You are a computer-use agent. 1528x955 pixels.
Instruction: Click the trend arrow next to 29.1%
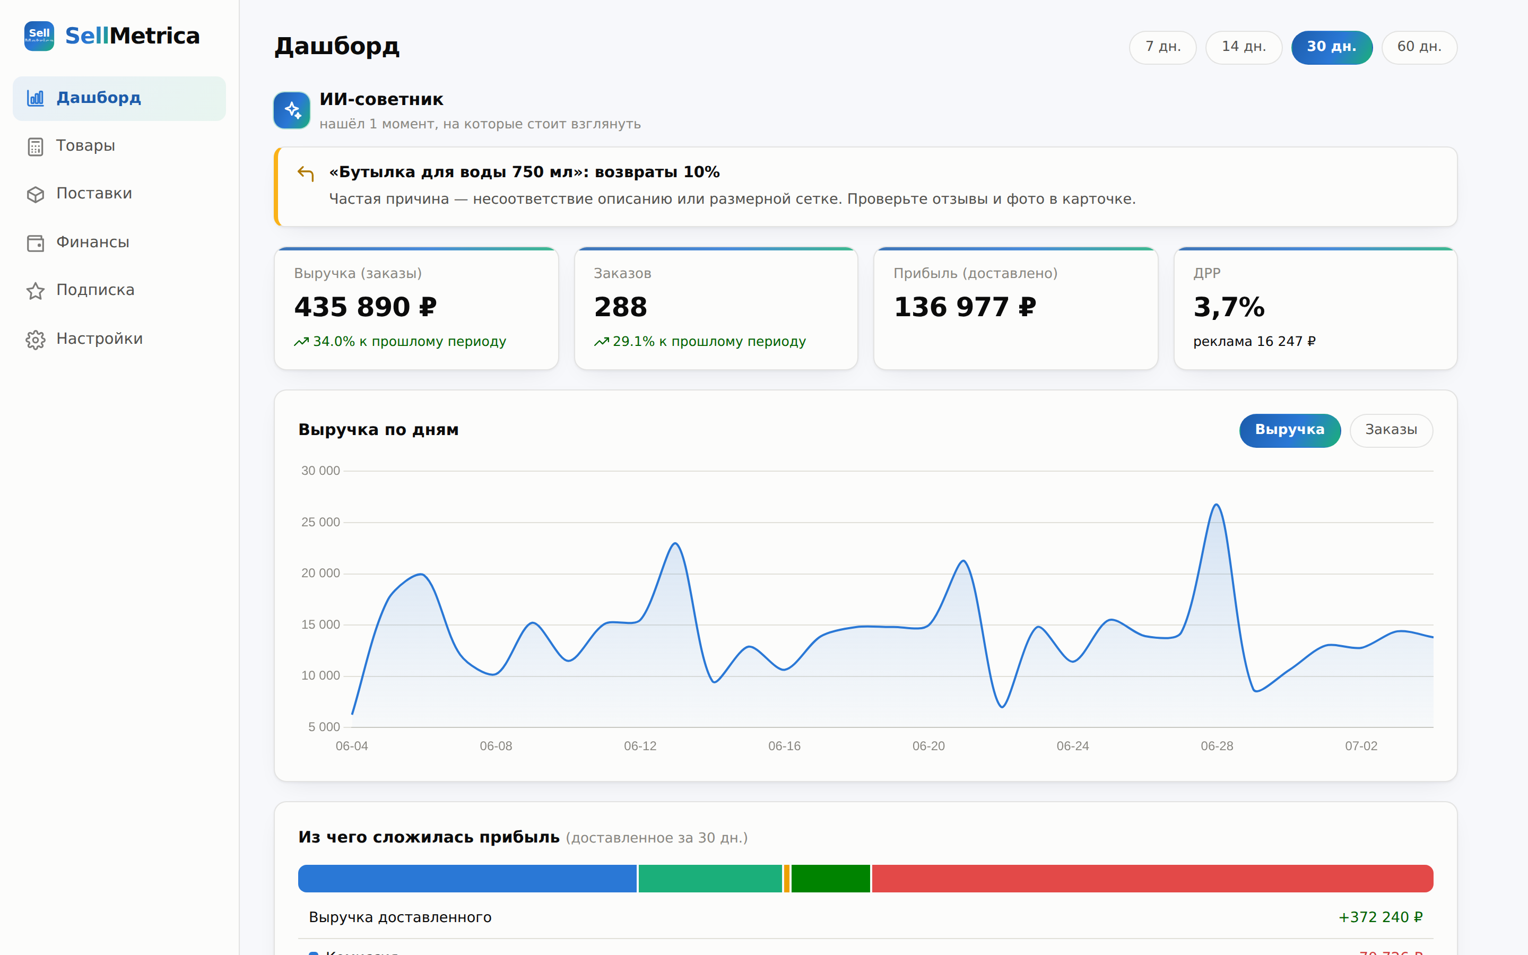(601, 342)
